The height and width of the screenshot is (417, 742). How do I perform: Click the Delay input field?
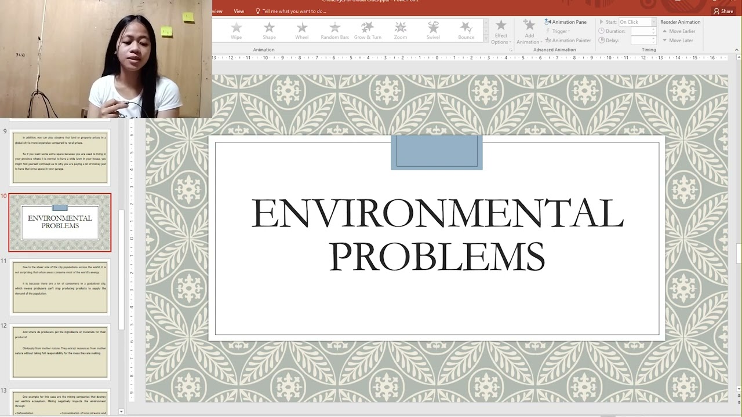[643, 41]
